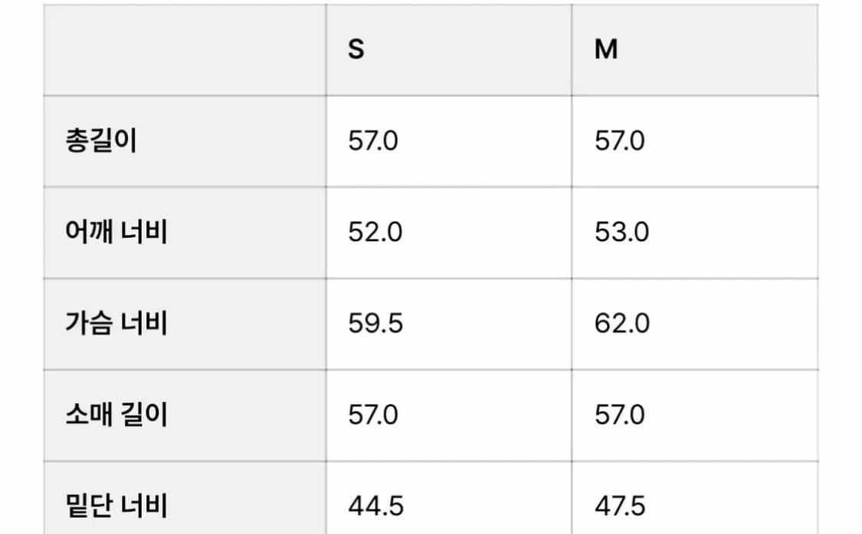Click the empty top-left header cell
862x534 pixels.
184,50
